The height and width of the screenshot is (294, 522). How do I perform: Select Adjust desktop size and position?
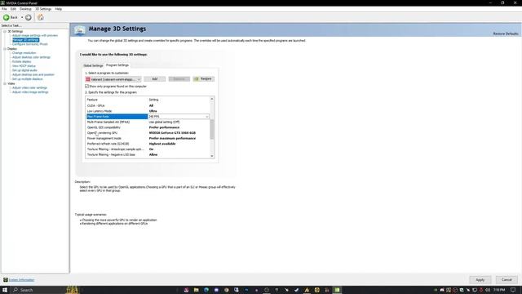[33, 74]
